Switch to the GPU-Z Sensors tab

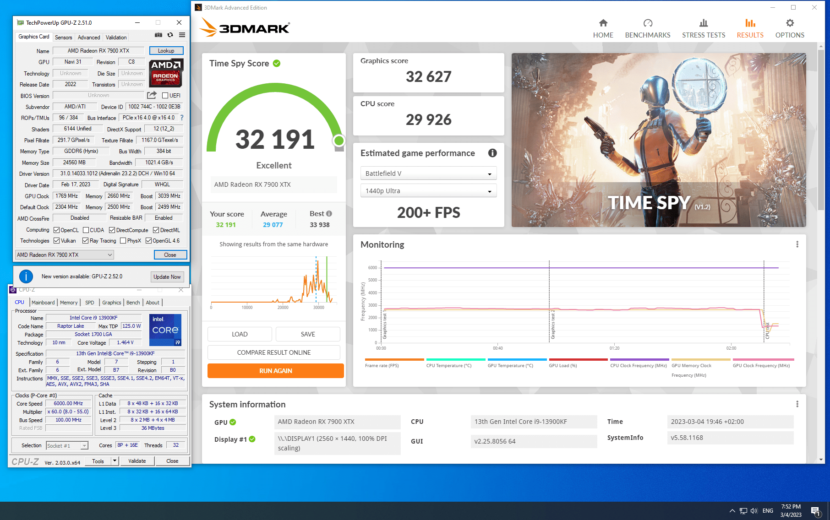[63, 38]
